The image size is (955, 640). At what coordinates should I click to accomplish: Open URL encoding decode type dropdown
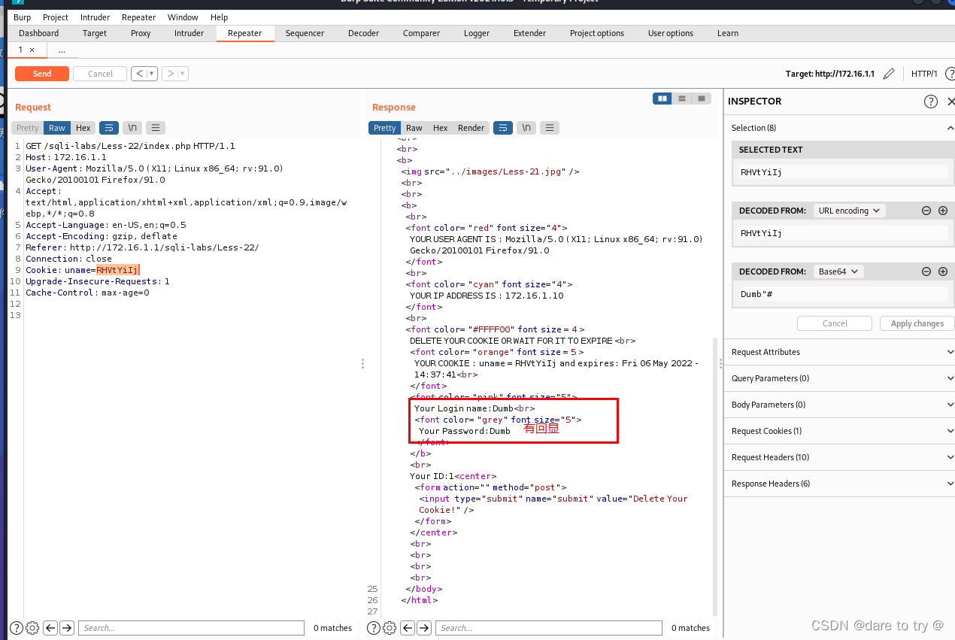pos(849,211)
